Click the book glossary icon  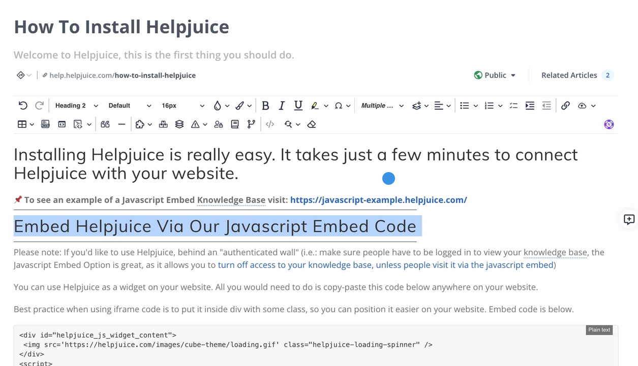[235, 124]
